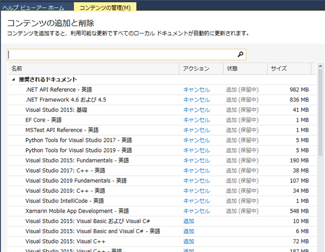The height and width of the screenshot is (252, 325).
Task: Cancel adding Python Tools for Visual Studio 2017
Action: 197,140
